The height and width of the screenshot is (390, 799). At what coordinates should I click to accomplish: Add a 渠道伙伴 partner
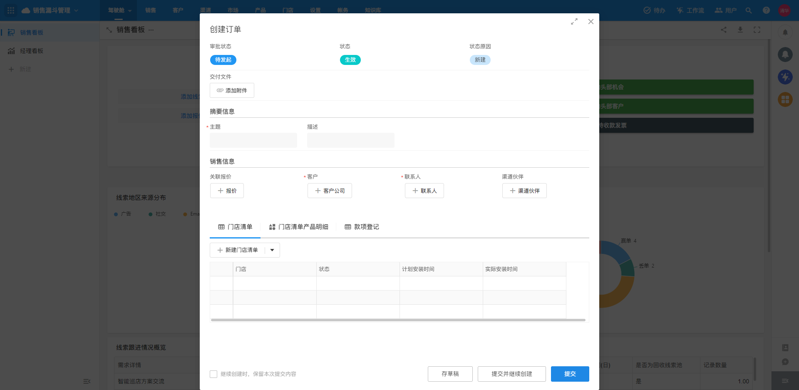click(524, 191)
